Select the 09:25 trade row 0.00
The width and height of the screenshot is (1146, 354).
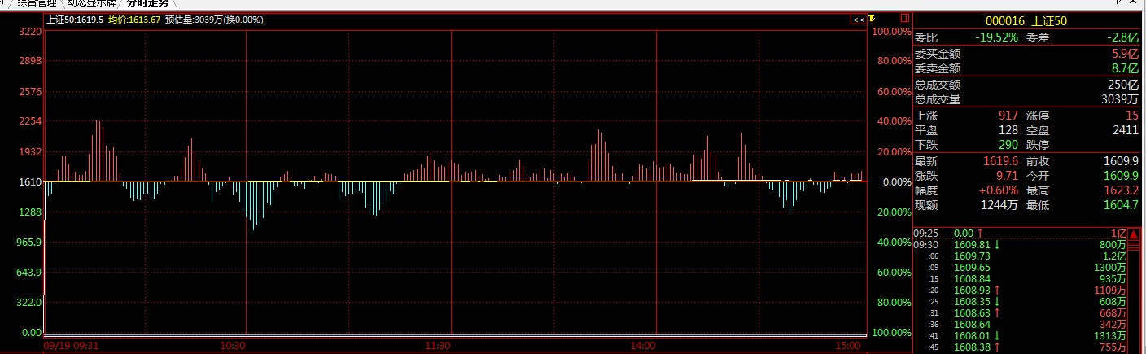pos(1021,233)
